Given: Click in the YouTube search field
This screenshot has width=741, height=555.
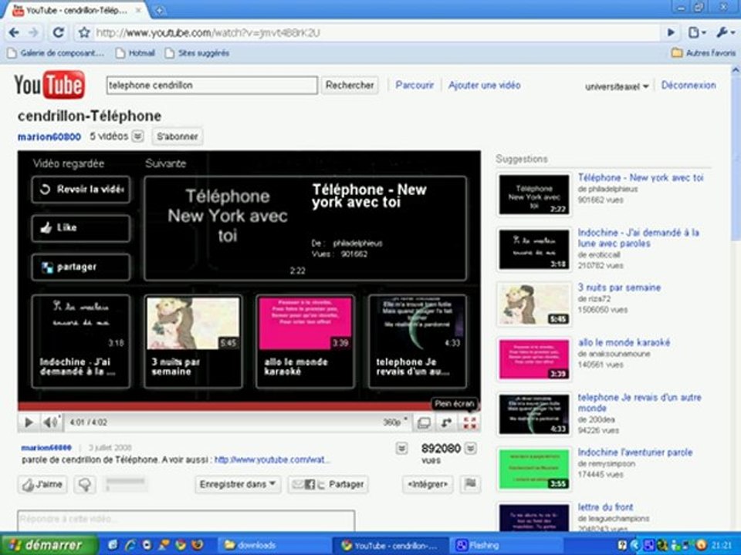Looking at the screenshot, I should [x=211, y=86].
